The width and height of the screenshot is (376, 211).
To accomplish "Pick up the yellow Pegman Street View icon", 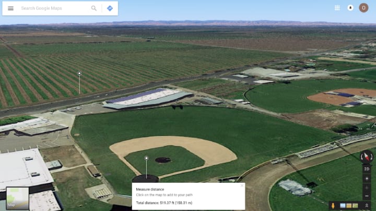I will pyautogui.click(x=333, y=205).
